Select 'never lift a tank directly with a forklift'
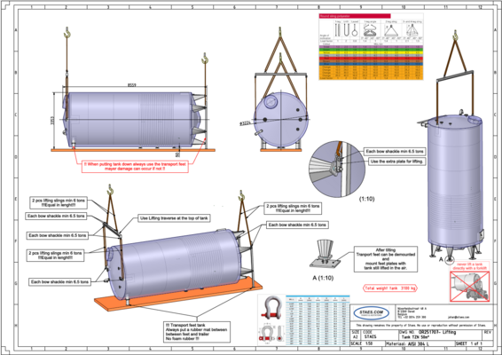Screen dimensions: 502x355 point(470,266)
